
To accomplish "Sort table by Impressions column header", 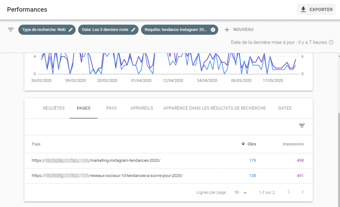I will pyautogui.click(x=293, y=144).
